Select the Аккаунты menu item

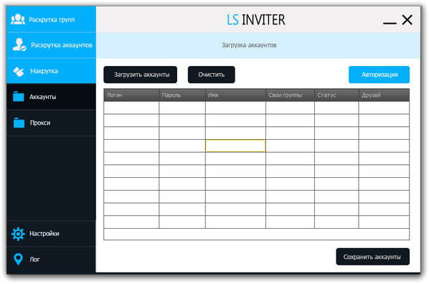tap(52, 97)
